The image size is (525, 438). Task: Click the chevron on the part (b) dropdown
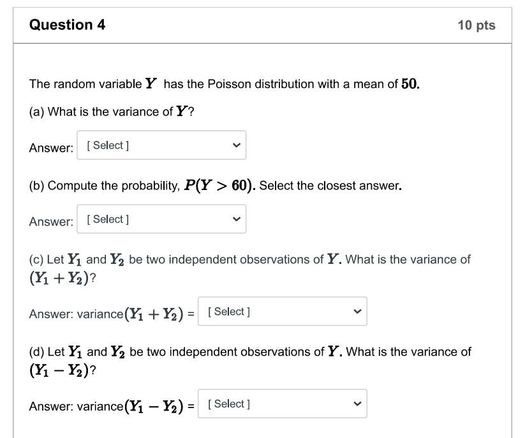click(x=235, y=219)
